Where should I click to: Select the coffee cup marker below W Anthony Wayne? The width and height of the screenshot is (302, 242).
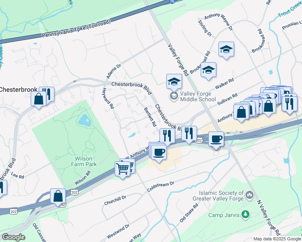click(159, 154)
